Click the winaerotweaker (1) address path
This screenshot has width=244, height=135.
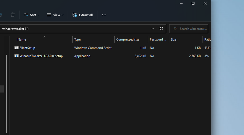pos(15,29)
